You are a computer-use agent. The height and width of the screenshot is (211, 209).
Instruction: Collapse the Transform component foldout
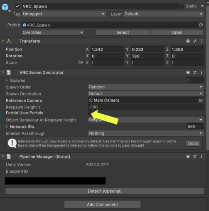[x=3, y=41]
